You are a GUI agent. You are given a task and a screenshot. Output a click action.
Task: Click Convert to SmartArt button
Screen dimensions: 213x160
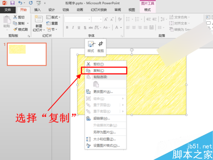180,29
